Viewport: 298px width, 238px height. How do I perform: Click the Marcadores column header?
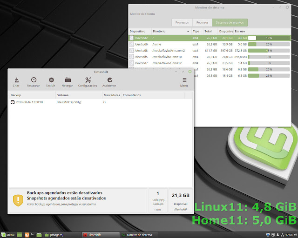click(112, 95)
